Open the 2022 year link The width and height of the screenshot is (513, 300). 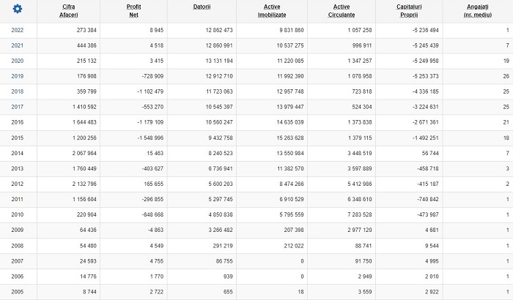(18, 30)
